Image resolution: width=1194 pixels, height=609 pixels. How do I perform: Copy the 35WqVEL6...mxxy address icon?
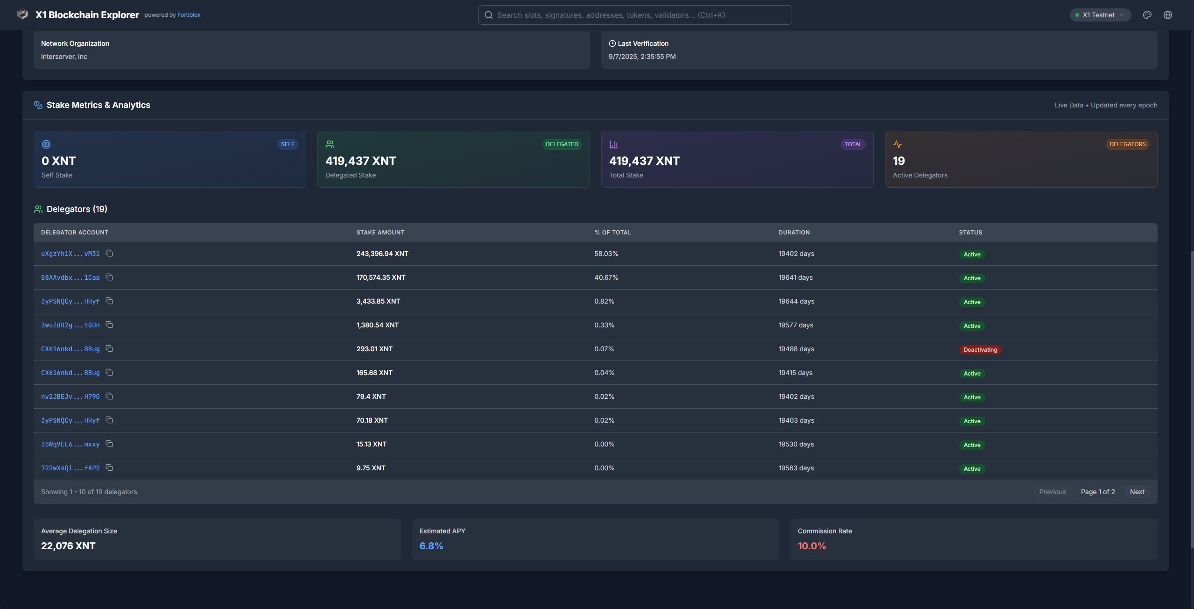tap(109, 444)
